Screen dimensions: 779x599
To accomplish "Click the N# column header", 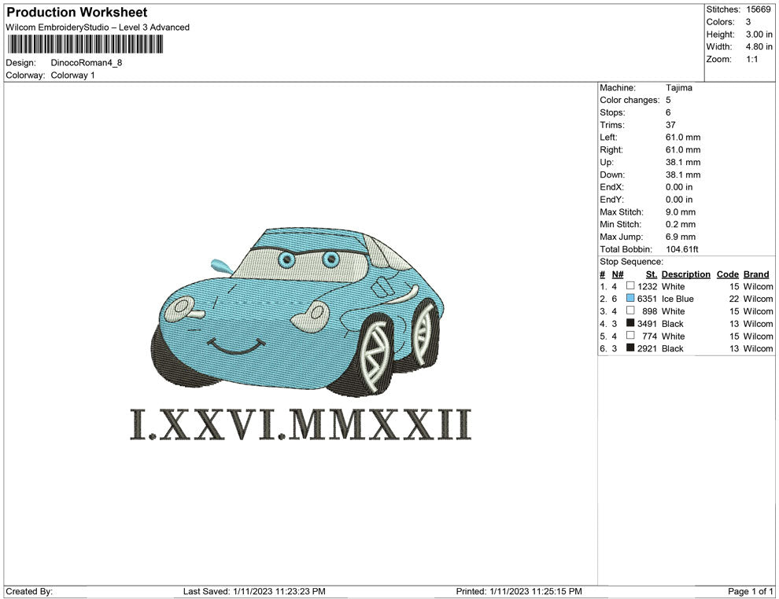I will point(618,274).
